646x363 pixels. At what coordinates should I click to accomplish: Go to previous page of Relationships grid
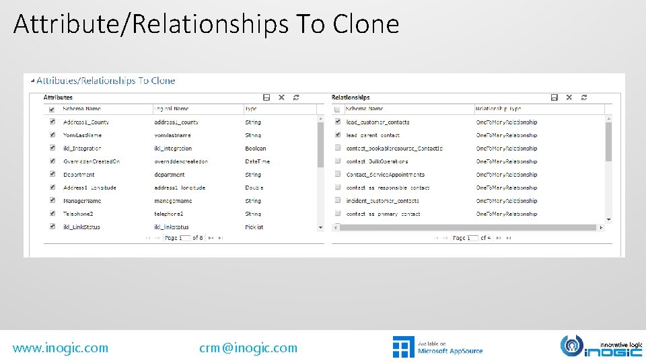click(445, 238)
